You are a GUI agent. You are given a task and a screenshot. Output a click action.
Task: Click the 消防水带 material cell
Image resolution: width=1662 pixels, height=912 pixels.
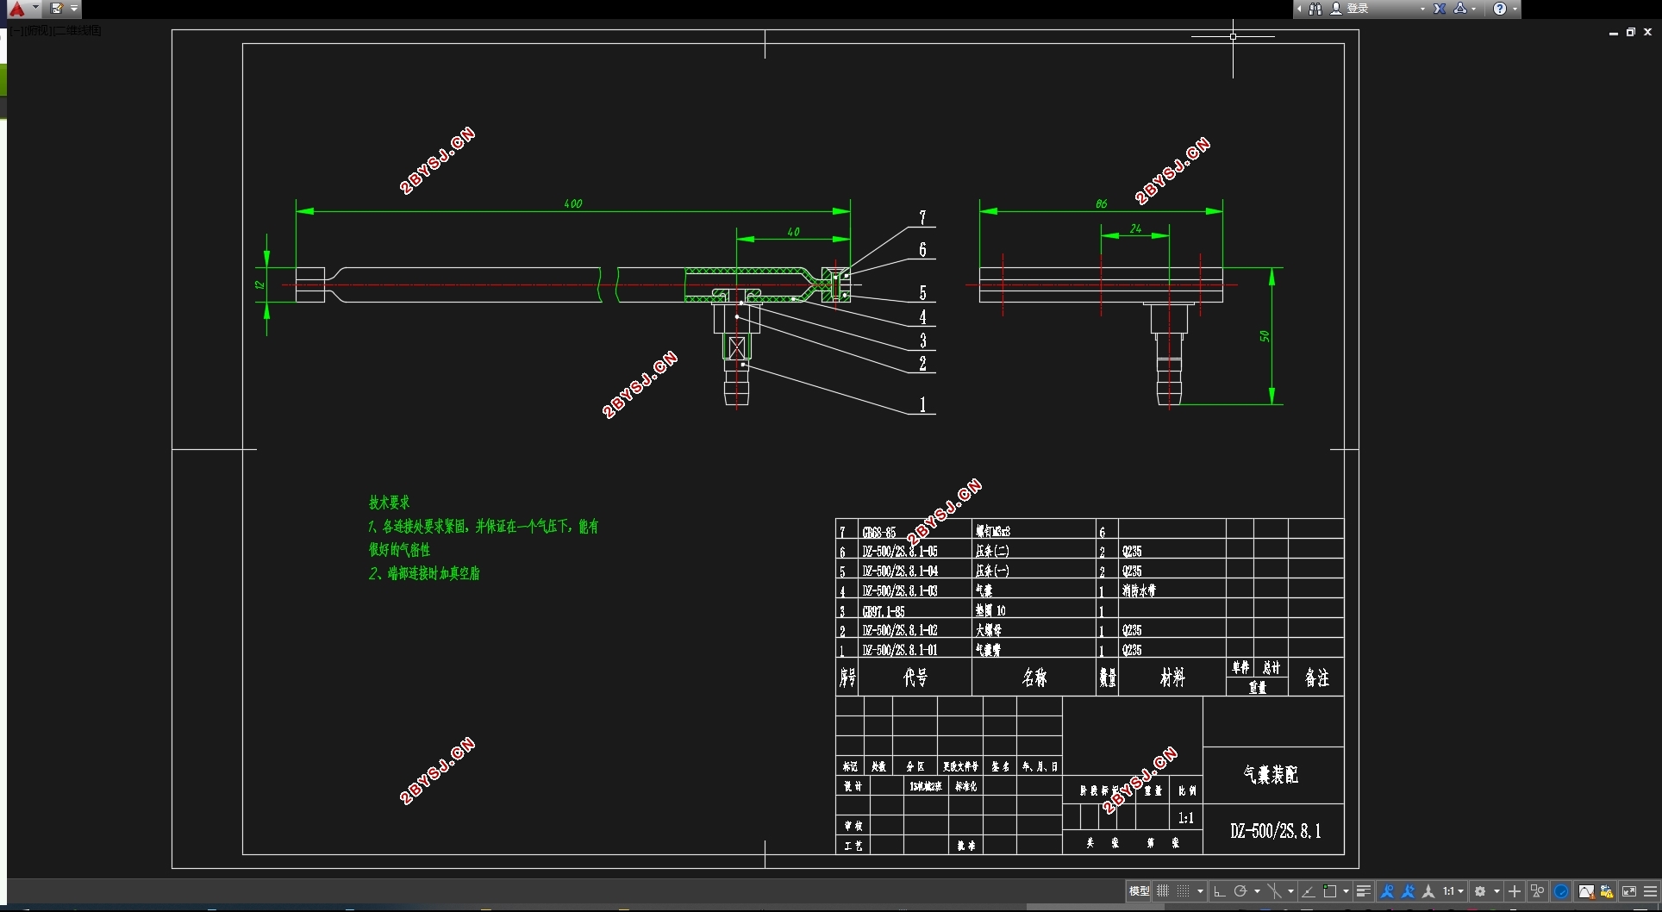1139,590
